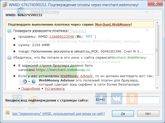Viewport: 165px width, 123px height.
Task: Click the scrollbar up arrow
Action: [156, 23]
